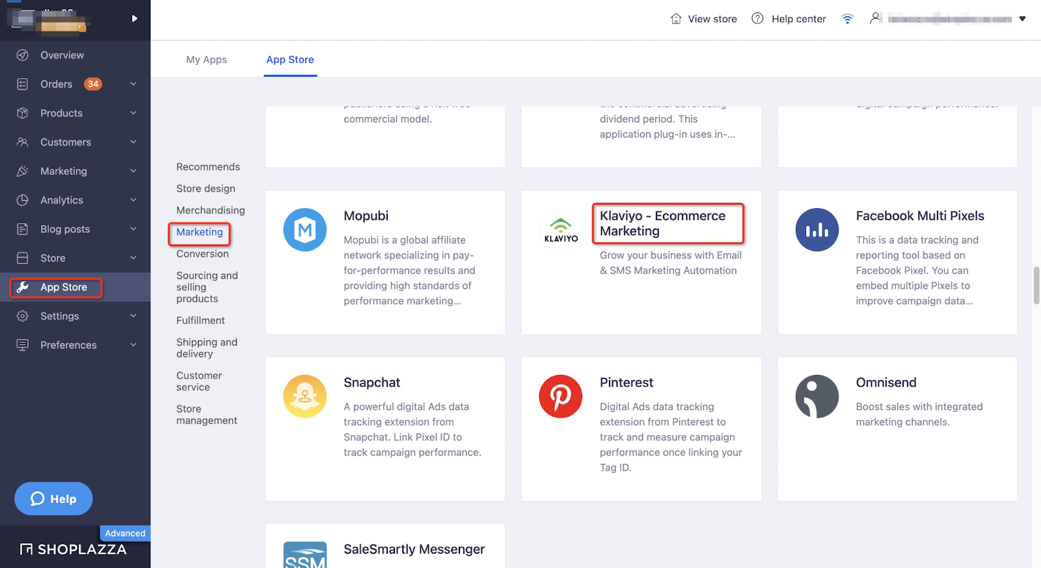Expand the Customers menu chevron
Screen dimensions: 1041x568
(133, 142)
